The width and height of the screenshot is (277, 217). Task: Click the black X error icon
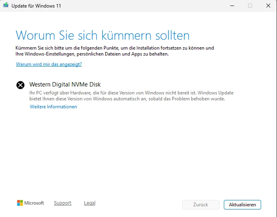click(21, 85)
